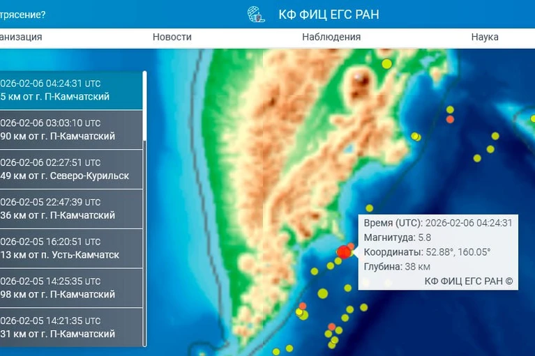Open the Наблюдения menu item
Viewport: 535px width, 356px height.
331,37
